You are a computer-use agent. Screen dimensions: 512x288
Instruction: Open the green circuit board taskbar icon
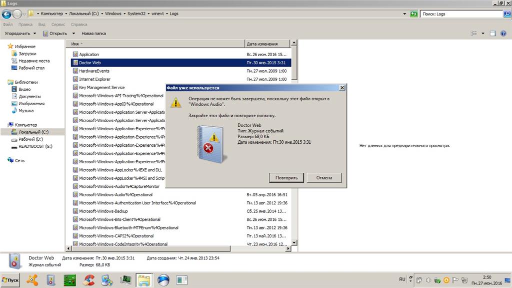pyautogui.click(x=69, y=280)
